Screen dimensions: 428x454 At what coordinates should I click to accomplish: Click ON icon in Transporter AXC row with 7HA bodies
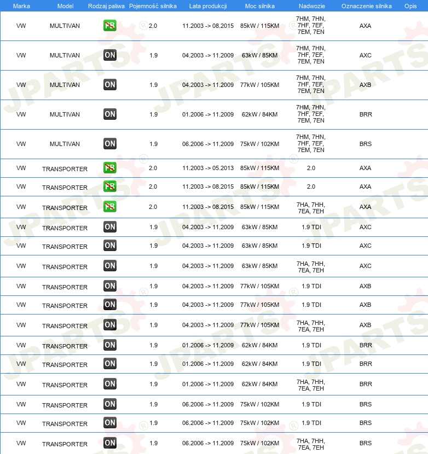tap(110, 265)
